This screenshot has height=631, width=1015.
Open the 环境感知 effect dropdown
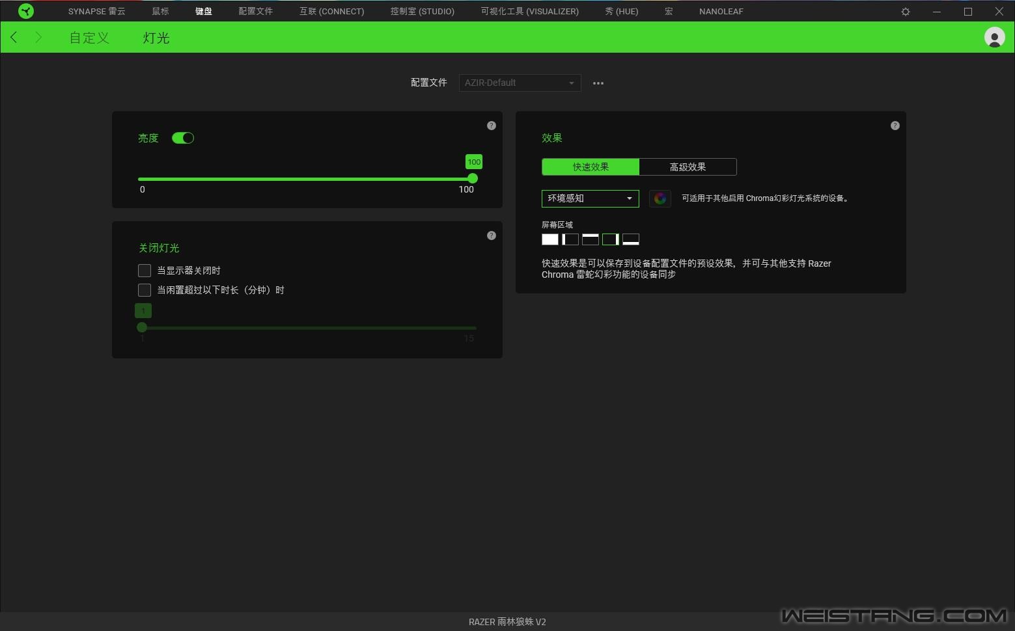[x=590, y=198]
